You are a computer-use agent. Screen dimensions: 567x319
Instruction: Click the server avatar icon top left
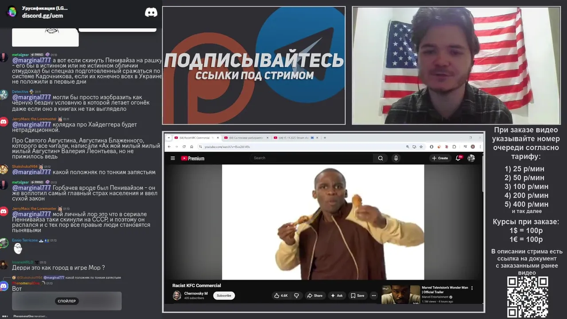pyautogui.click(x=12, y=12)
